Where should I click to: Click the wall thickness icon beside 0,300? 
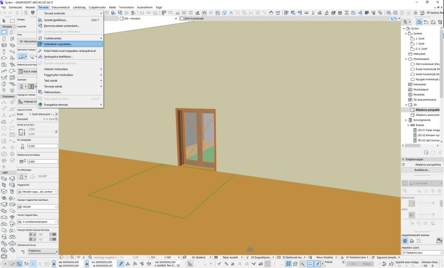pos(23,146)
